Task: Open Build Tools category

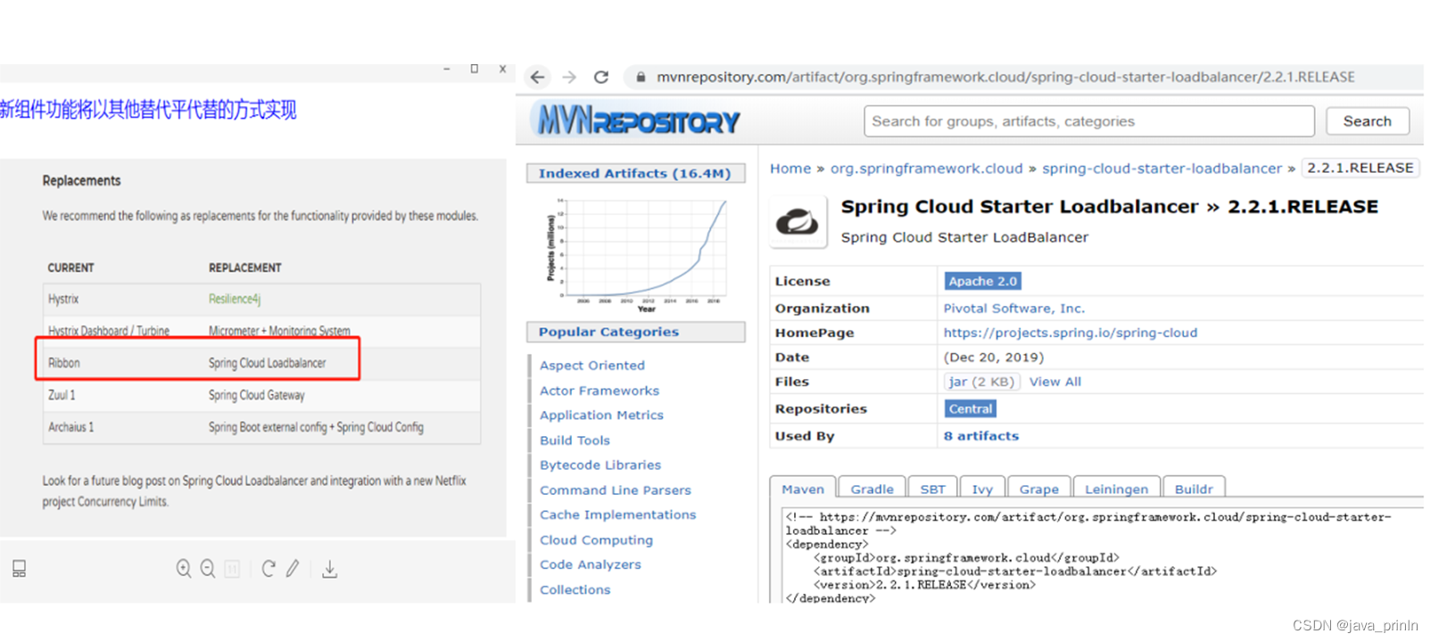Action: [575, 440]
